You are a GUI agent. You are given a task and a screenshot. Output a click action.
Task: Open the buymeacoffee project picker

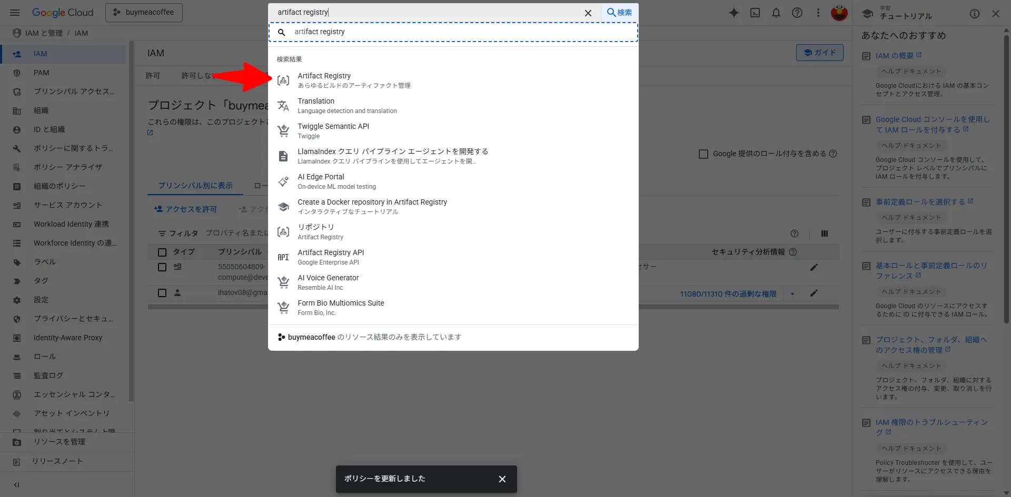[x=144, y=13]
